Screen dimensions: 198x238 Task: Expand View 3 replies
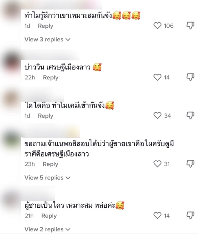click(47, 40)
